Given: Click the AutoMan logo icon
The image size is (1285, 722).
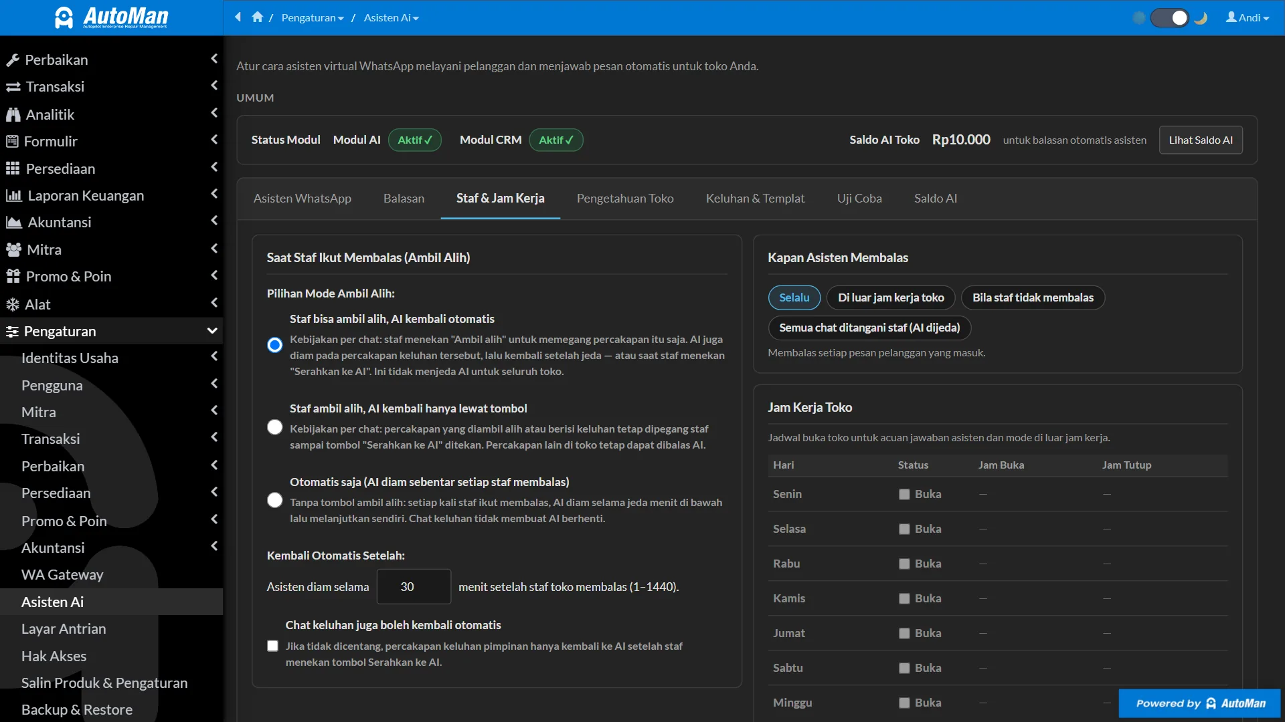Looking at the screenshot, I should (x=64, y=17).
